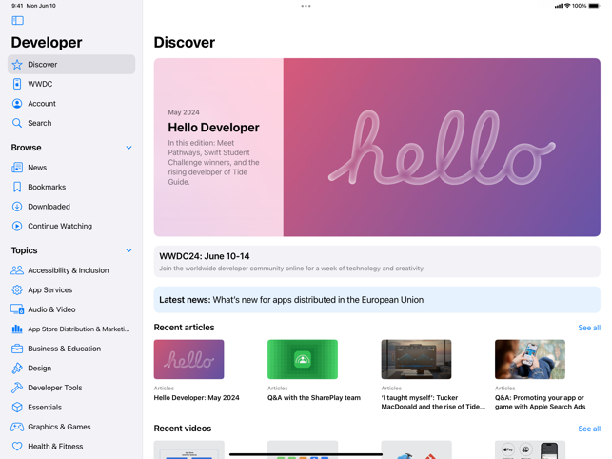Screen dimensions: 612x459
Task: Tap the battery indicator in status bar
Action: pos(594,6)
